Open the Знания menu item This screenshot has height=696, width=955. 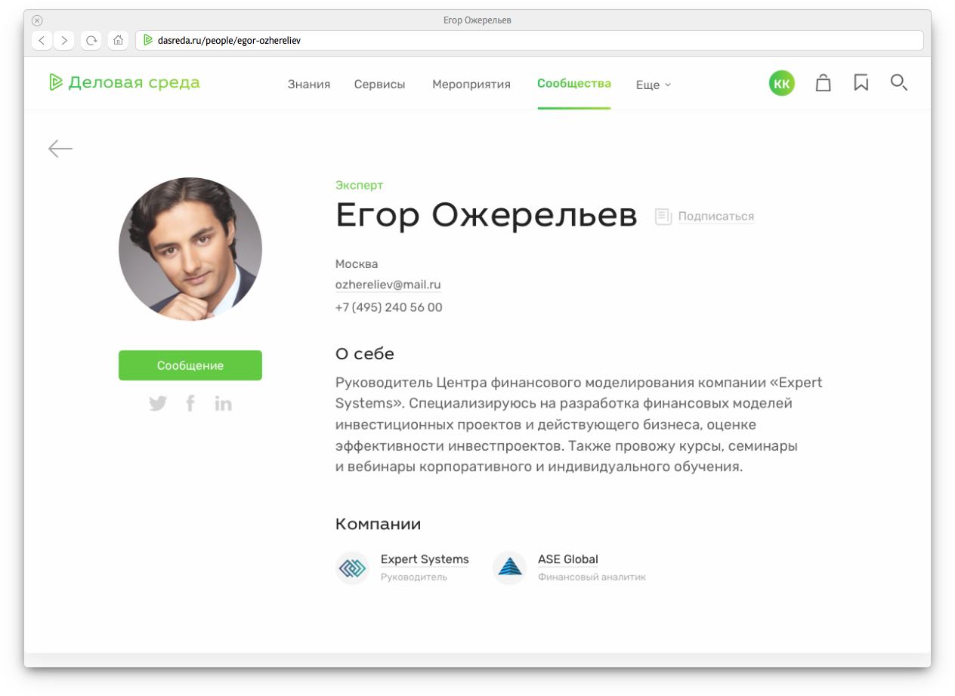pyautogui.click(x=309, y=85)
